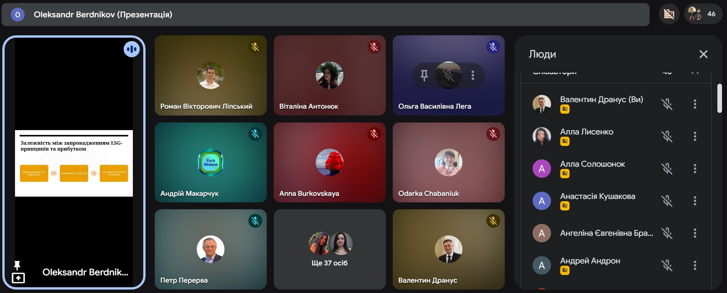
Task: Click the disabled captions icon in top bar
Action: [669, 14]
